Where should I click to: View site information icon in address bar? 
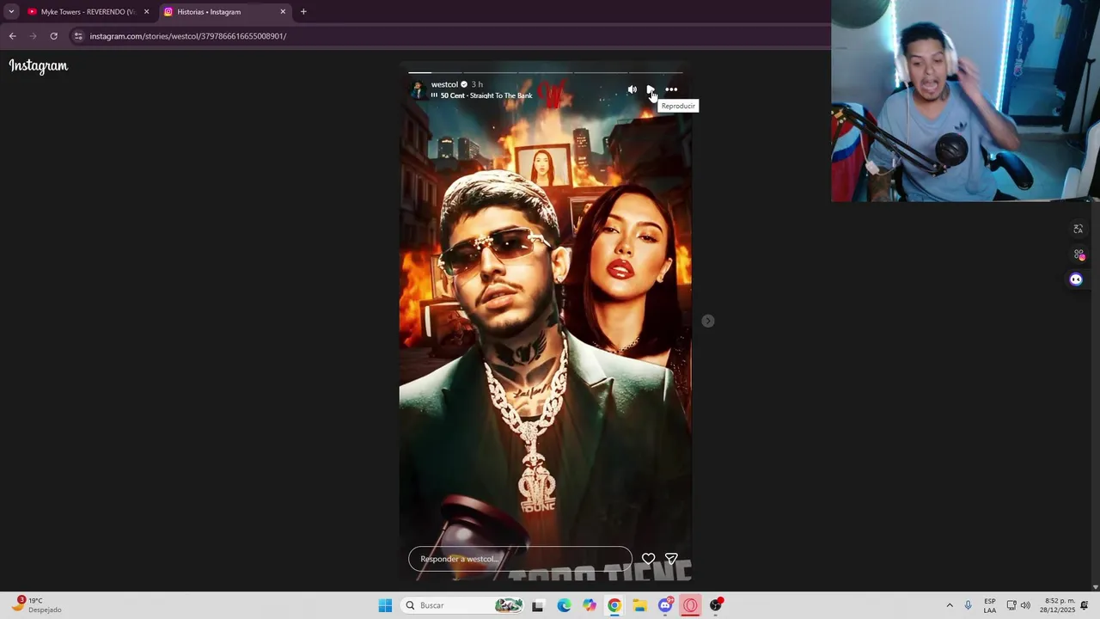click(x=78, y=36)
